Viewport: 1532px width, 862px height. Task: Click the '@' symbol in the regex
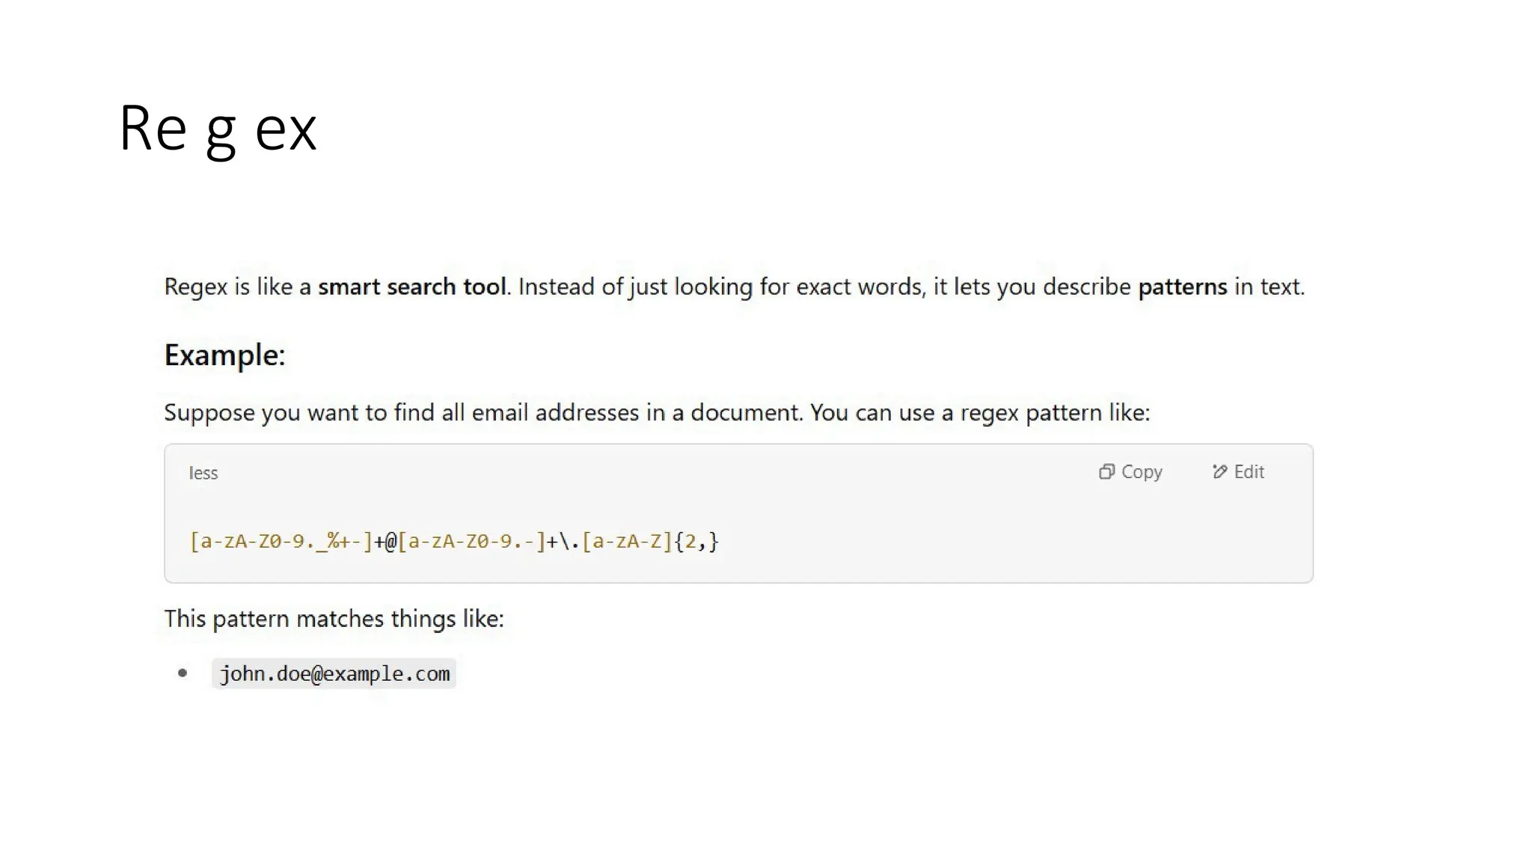[390, 541]
